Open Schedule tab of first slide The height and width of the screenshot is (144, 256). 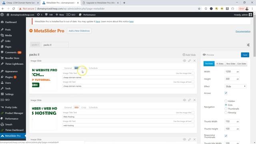(x=93, y=68)
